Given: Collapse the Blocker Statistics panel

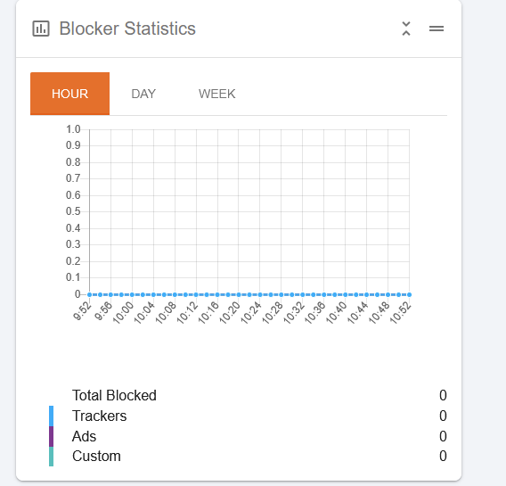Looking at the screenshot, I should 406,29.
